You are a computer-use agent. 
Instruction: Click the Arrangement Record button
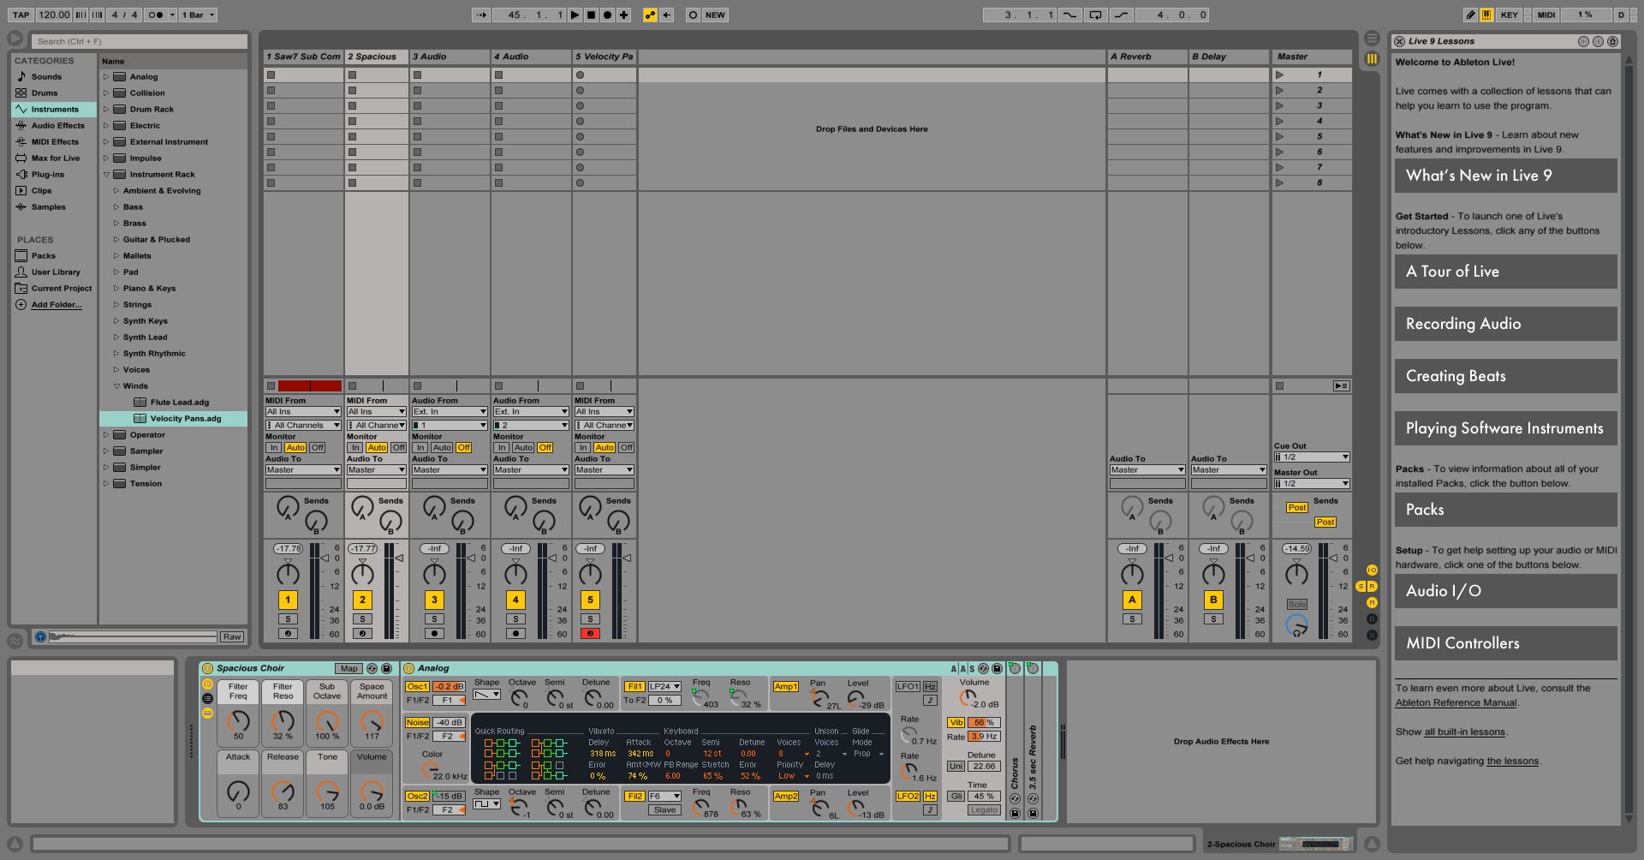coord(607,15)
